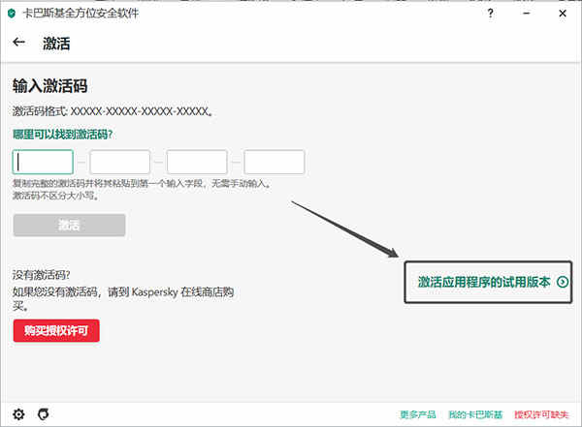
Task: Click the red 购买授权许可 button
Action: (56, 330)
